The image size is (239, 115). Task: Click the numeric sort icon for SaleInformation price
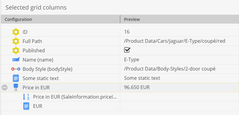pyautogui.click(x=26, y=97)
